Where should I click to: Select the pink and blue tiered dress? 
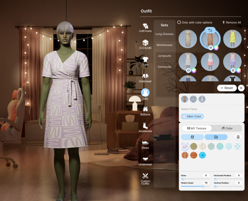pos(210,62)
